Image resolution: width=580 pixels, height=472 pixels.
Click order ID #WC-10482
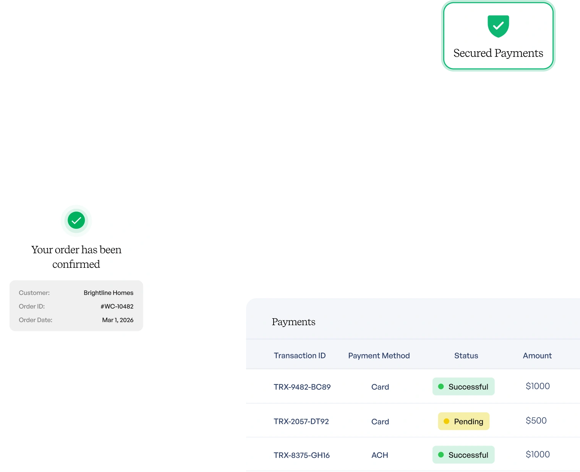click(x=117, y=306)
